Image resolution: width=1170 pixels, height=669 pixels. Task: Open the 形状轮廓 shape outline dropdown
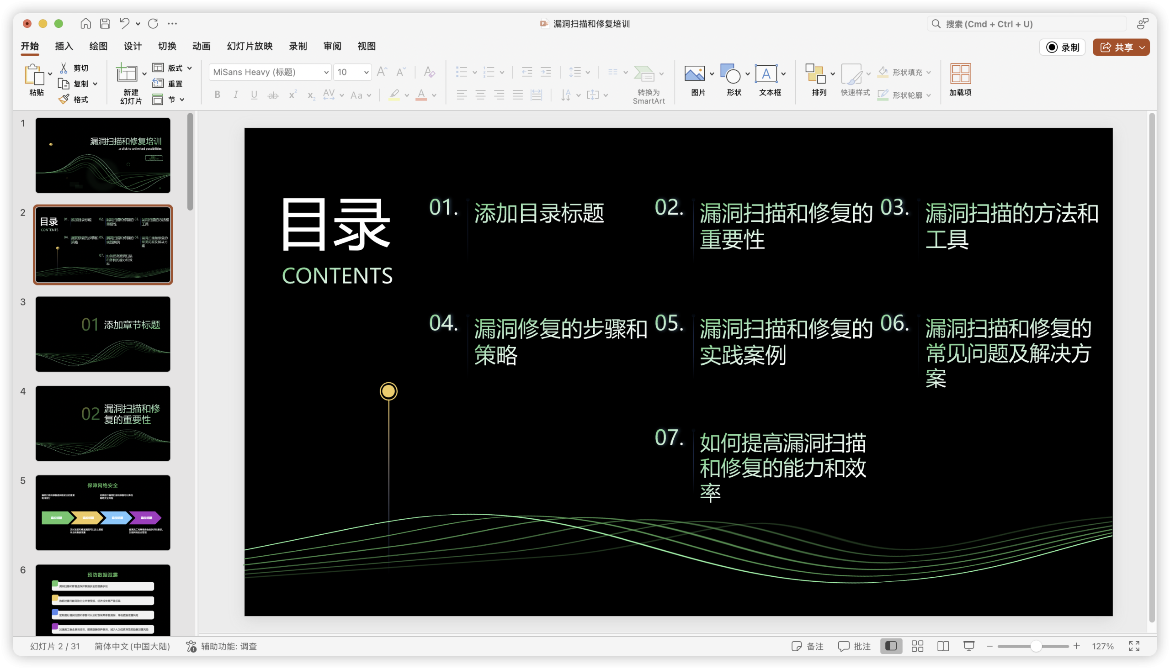pos(905,95)
